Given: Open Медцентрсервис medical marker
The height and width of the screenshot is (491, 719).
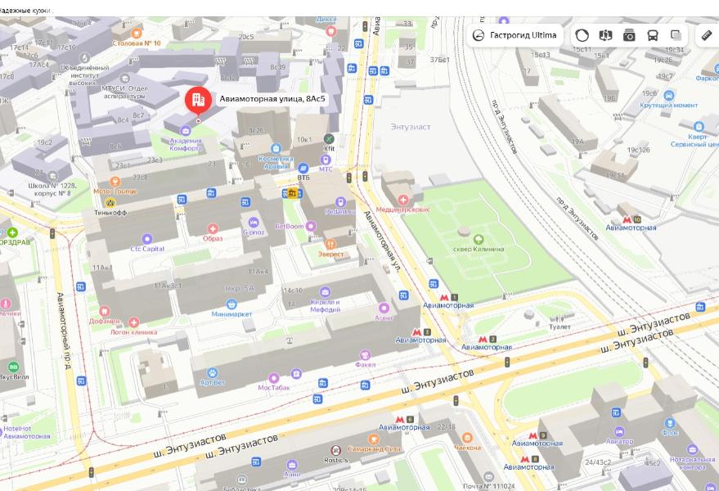Looking at the screenshot, I should (402, 200).
